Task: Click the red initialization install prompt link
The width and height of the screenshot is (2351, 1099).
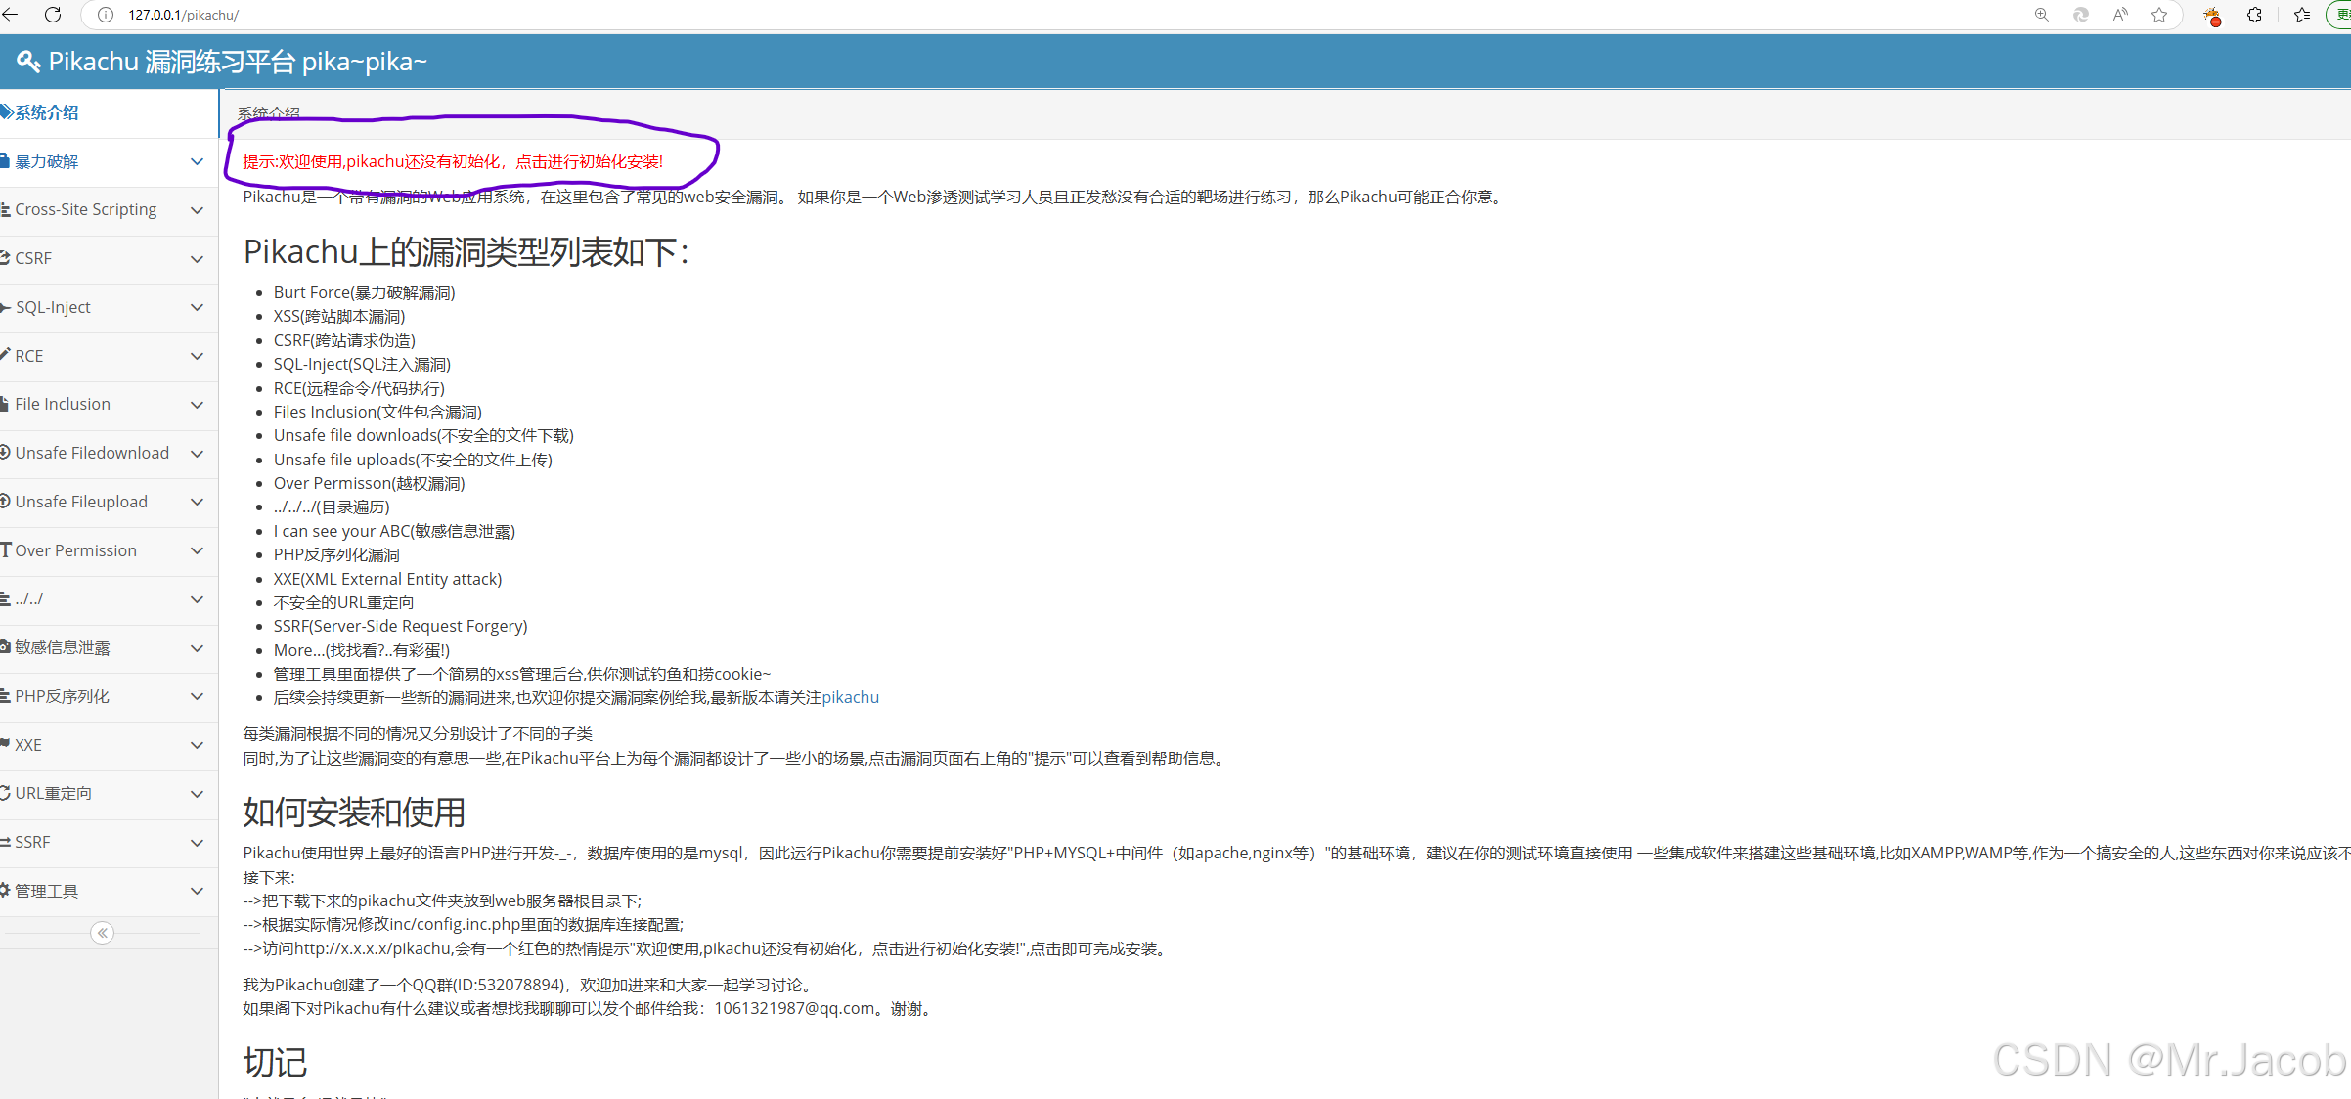Action: [x=452, y=162]
